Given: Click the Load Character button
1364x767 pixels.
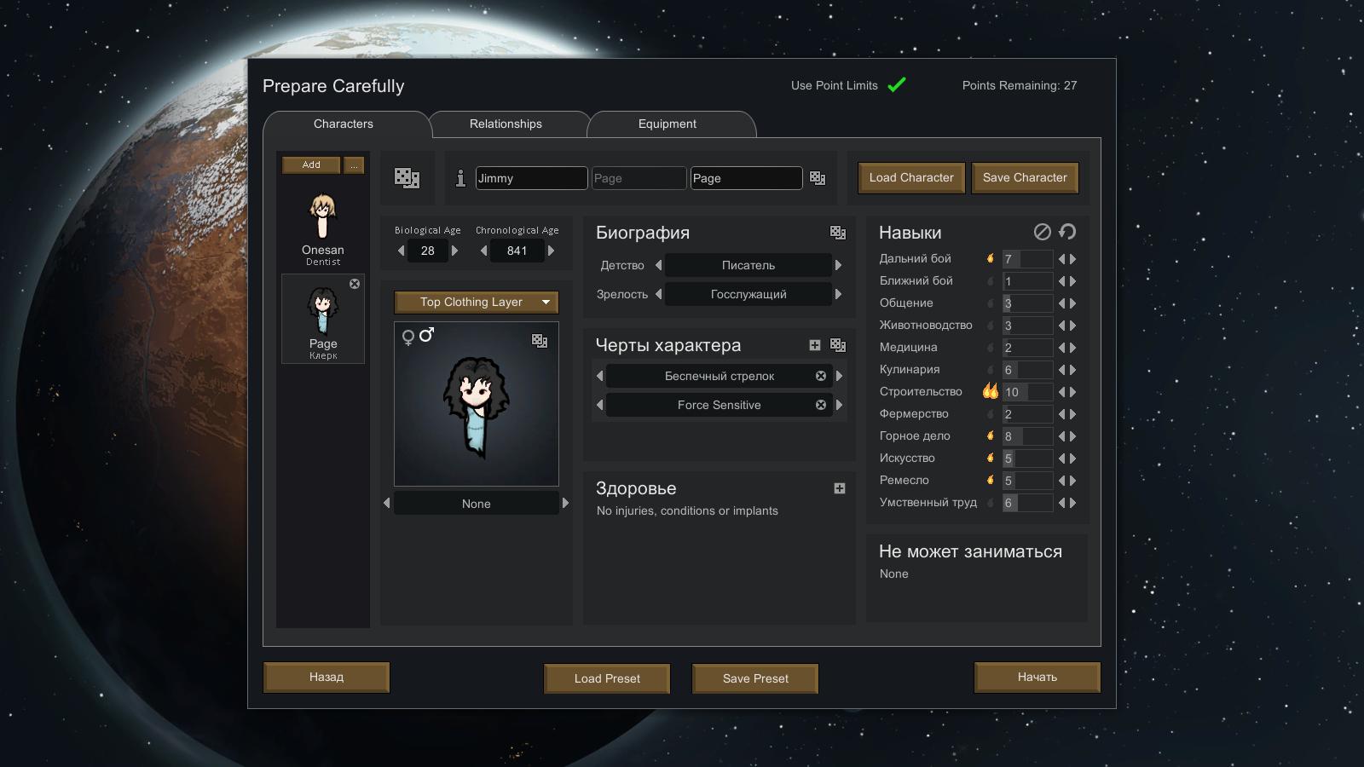Looking at the screenshot, I should coord(911,177).
